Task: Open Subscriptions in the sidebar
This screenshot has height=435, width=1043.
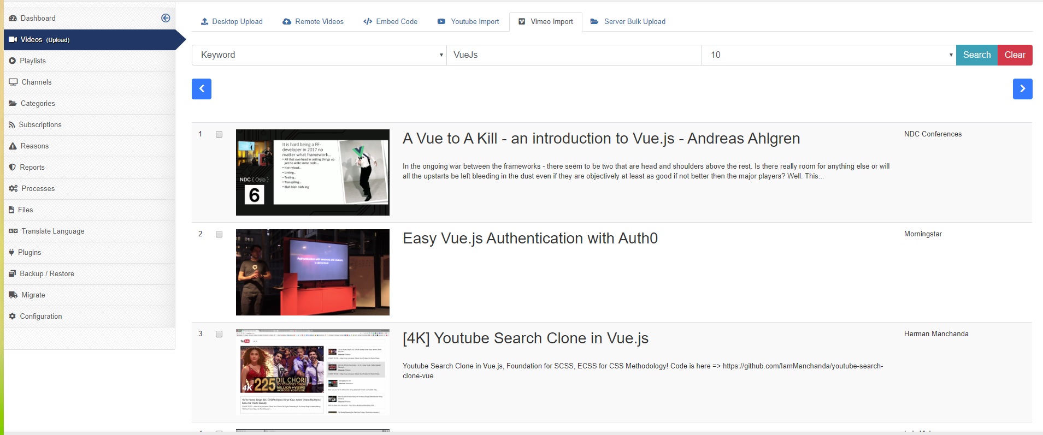Action: pyautogui.click(x=90, y=124)
